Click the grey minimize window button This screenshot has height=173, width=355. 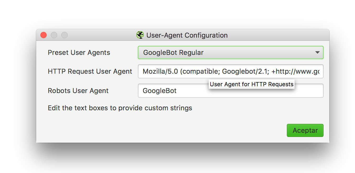tap(54, 35)
